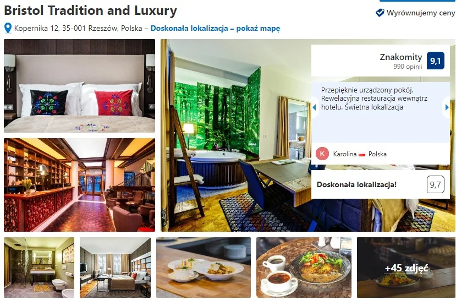456x300 pixels.
Task: Open the '+45 zdjęć' photo gallery
Action: [406, 268]
